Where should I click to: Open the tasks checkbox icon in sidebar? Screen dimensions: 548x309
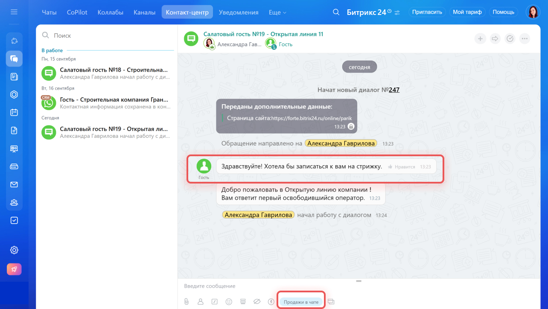pos(14,220)
